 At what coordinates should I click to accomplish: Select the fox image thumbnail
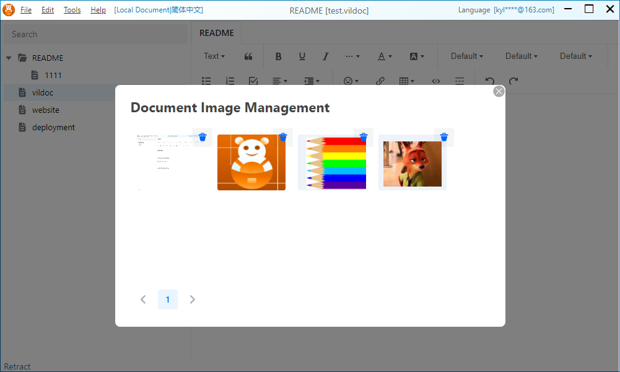(412, 164)
